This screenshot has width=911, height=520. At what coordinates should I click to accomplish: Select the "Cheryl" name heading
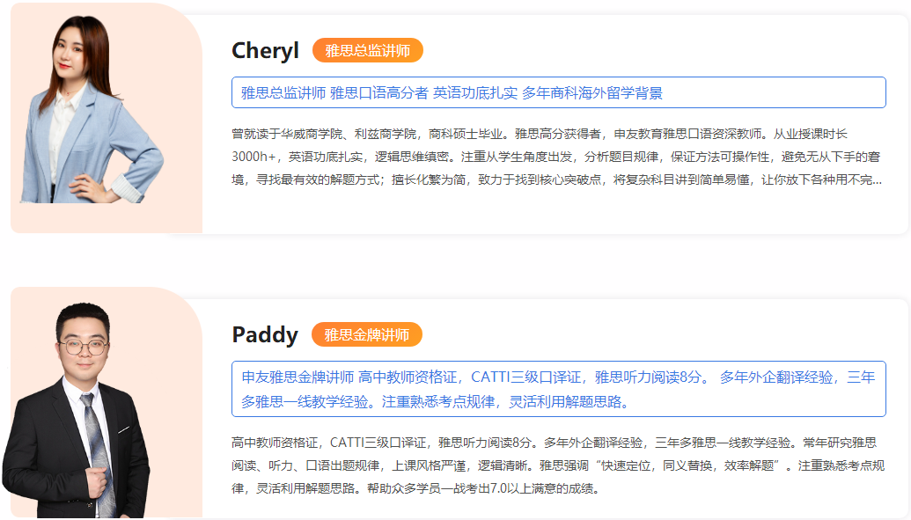pos(265,51)
